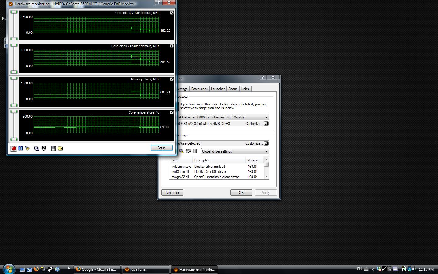Click the EN language indicator
Image resolution: width=438 pixels, height=274 pixels.
[x=360, y=269]
